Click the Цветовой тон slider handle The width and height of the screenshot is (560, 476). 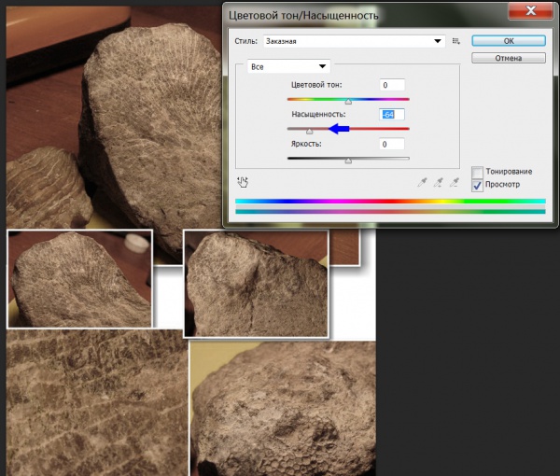(x=348, y=101)
